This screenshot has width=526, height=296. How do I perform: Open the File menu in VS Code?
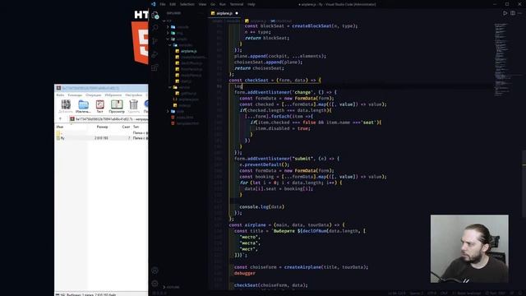pyautogui.click(x=163, y=4)
